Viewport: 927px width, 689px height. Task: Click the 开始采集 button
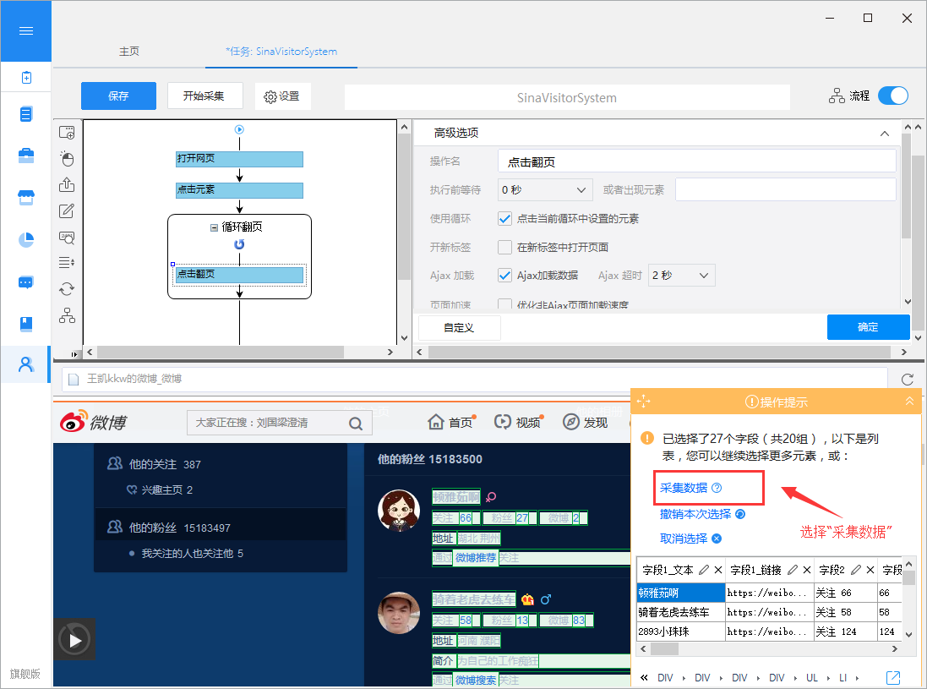point(204,96)
